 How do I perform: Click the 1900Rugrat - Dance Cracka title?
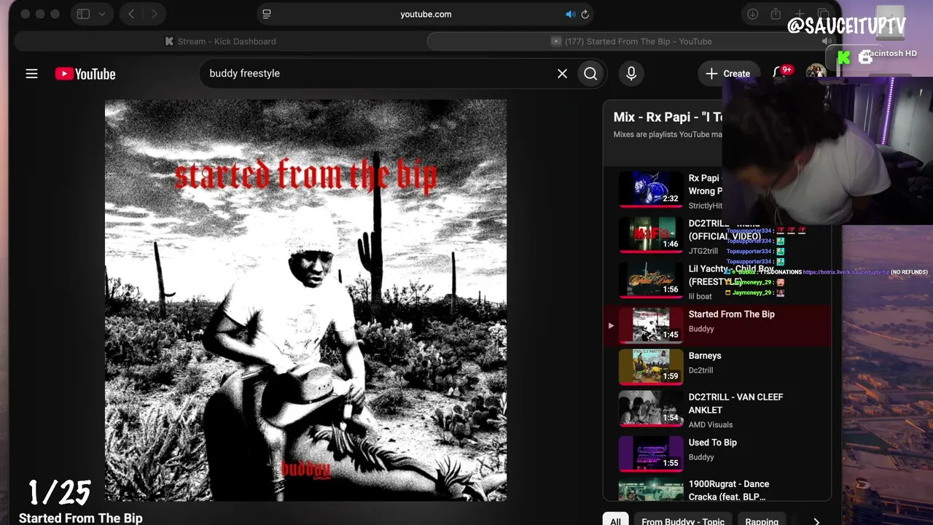point(729,491)
